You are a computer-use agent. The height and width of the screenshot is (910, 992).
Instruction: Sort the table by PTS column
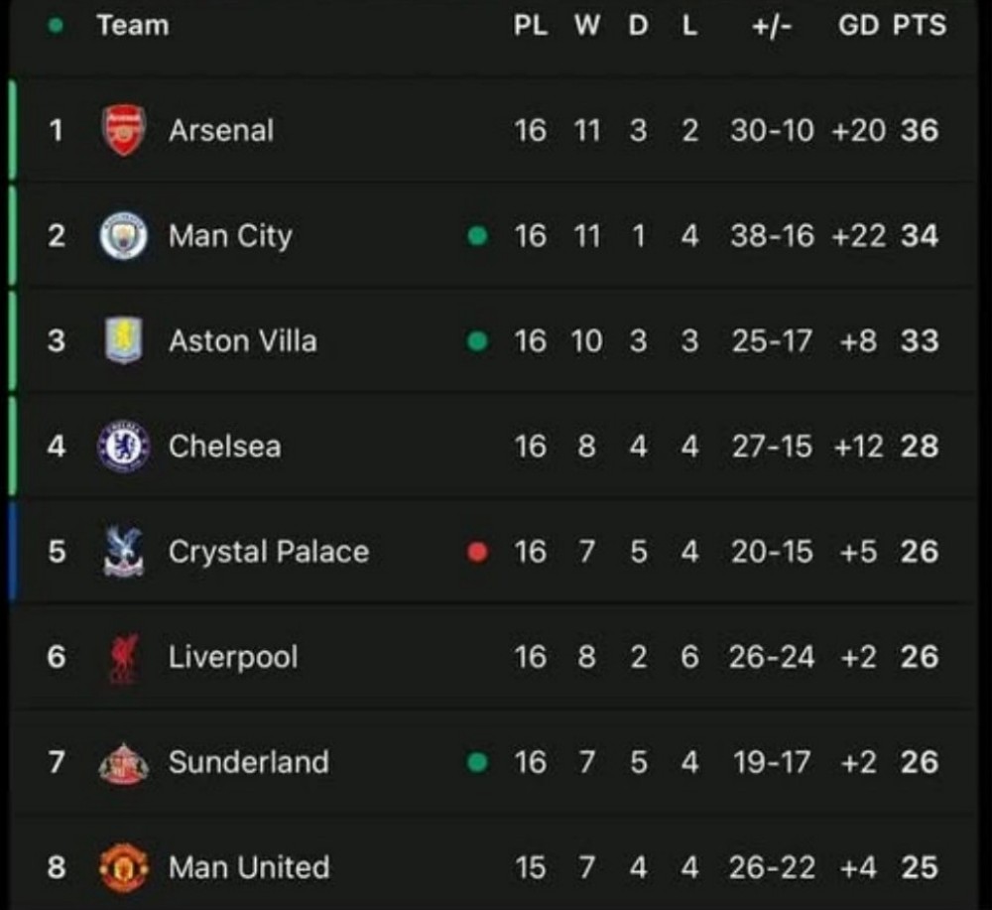[x=919, y=26]
